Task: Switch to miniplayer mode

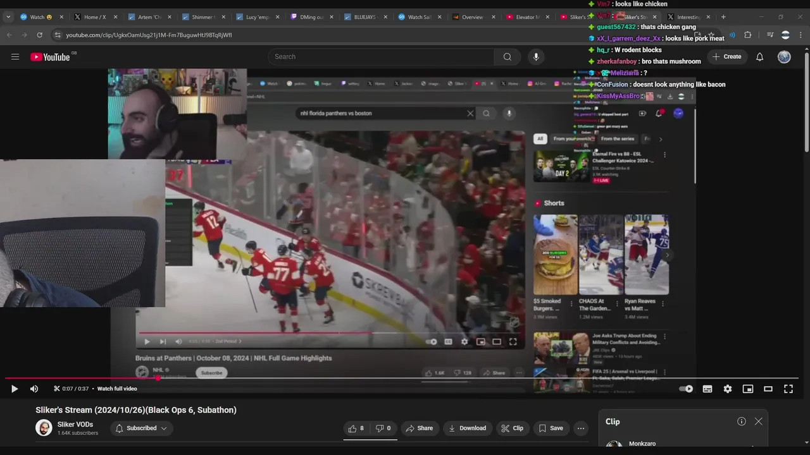Action: click(748, 389)
